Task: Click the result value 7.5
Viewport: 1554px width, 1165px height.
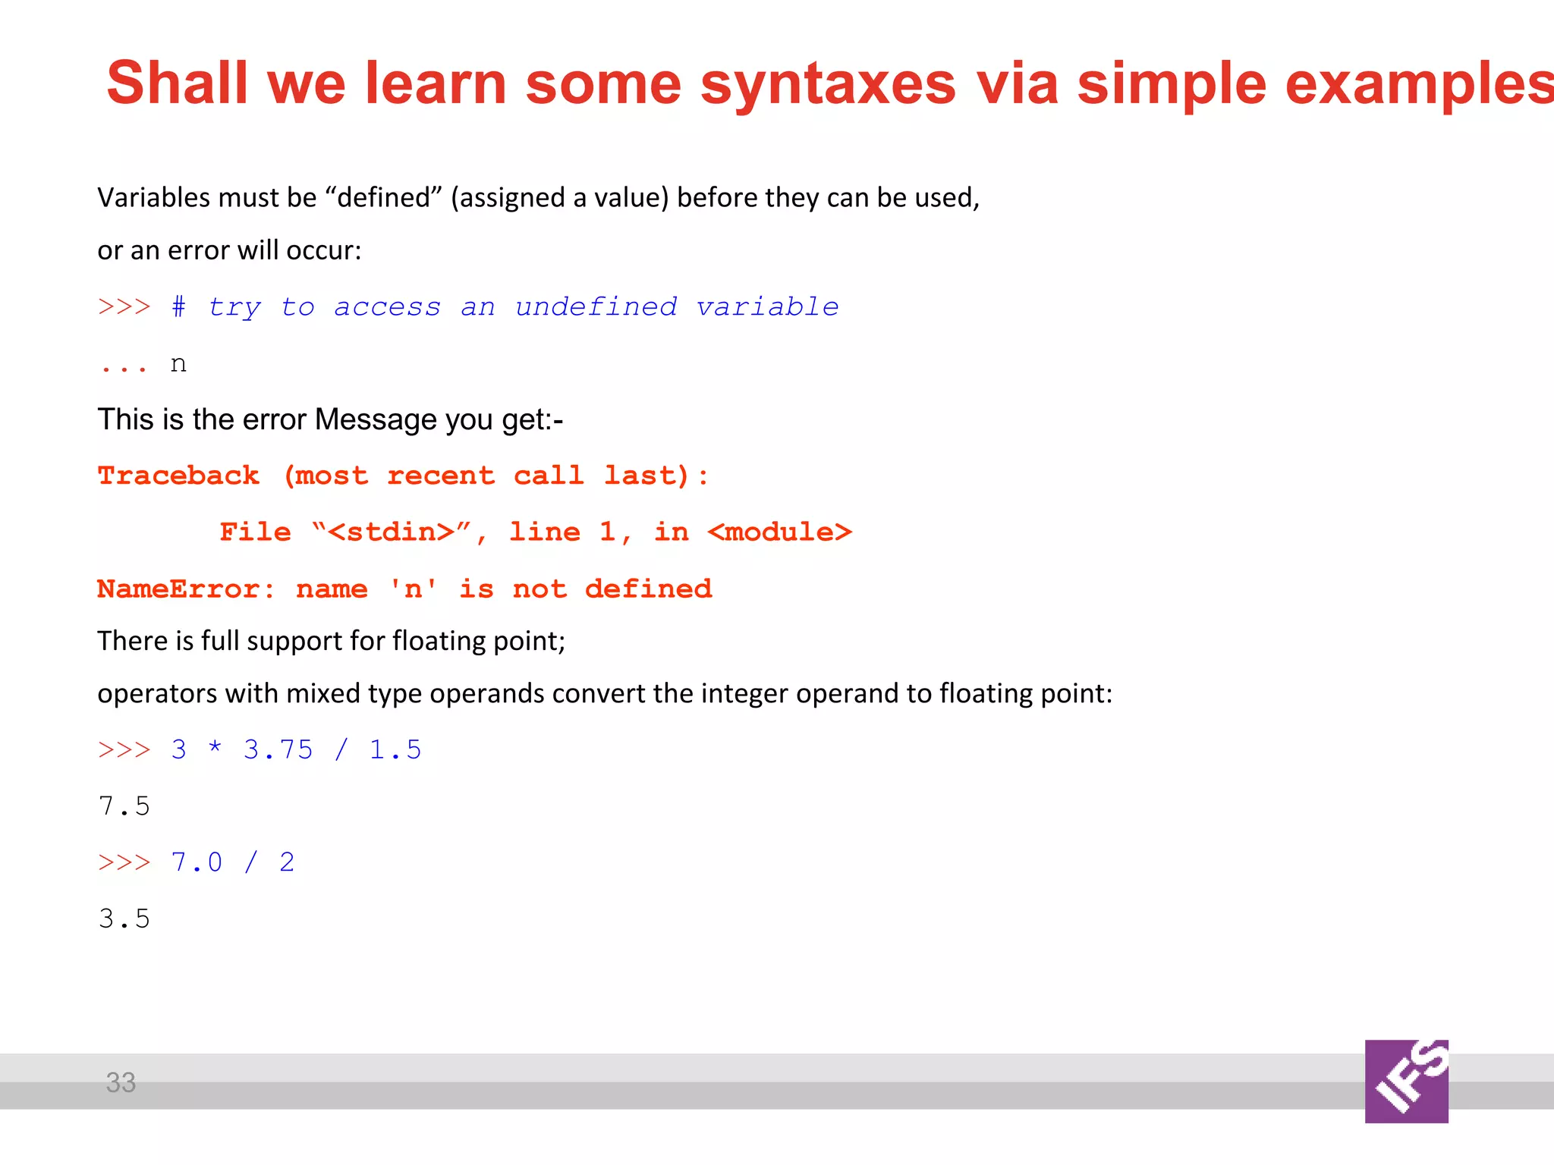Action: (124, 806)
